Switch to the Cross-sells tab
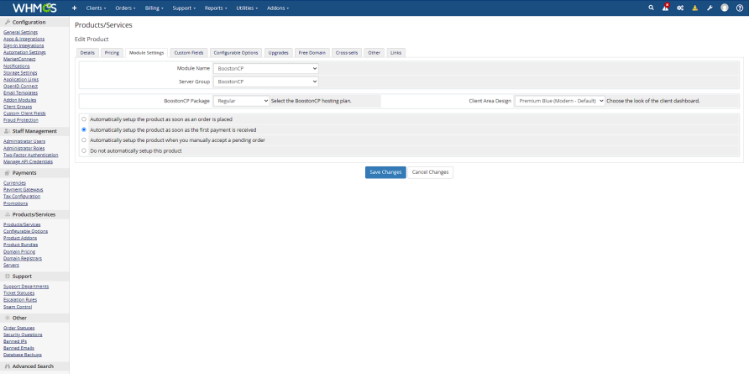 pyautogui.click(x=347, y=53)
